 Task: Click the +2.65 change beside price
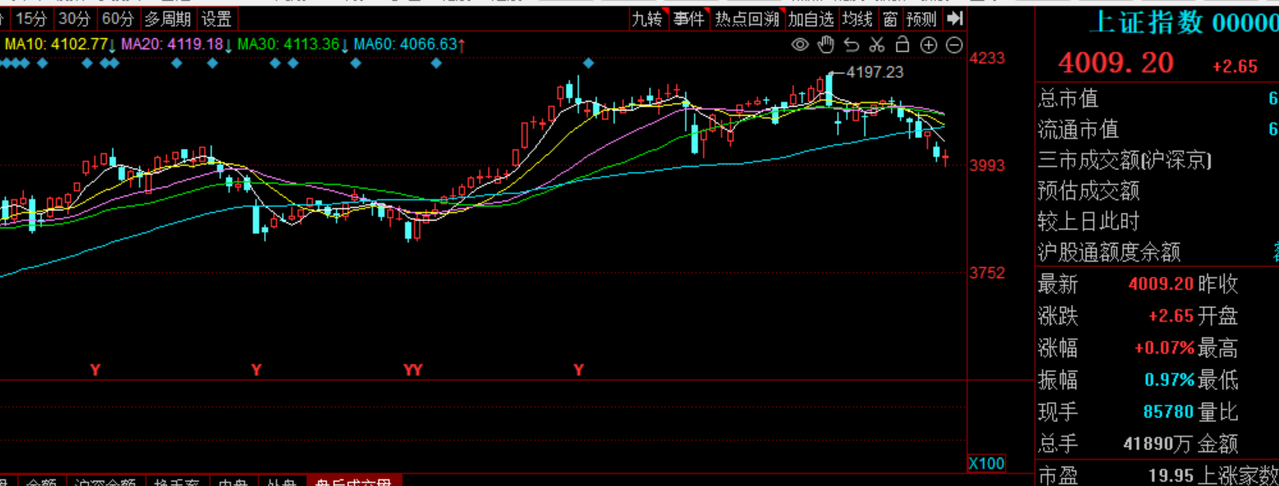(x=1234, y=67)
